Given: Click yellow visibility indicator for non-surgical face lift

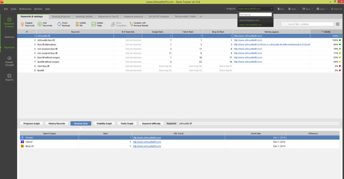Looking at the screenshot, I should (340, 53).
